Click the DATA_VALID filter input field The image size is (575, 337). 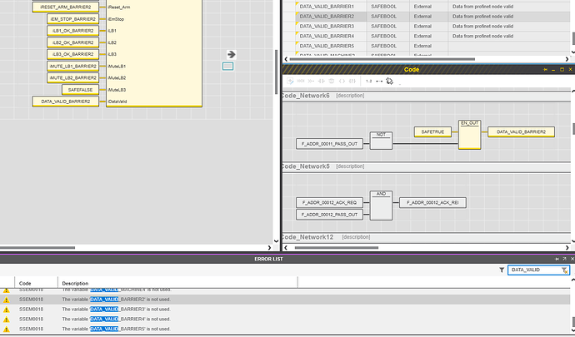click(534, 270)
